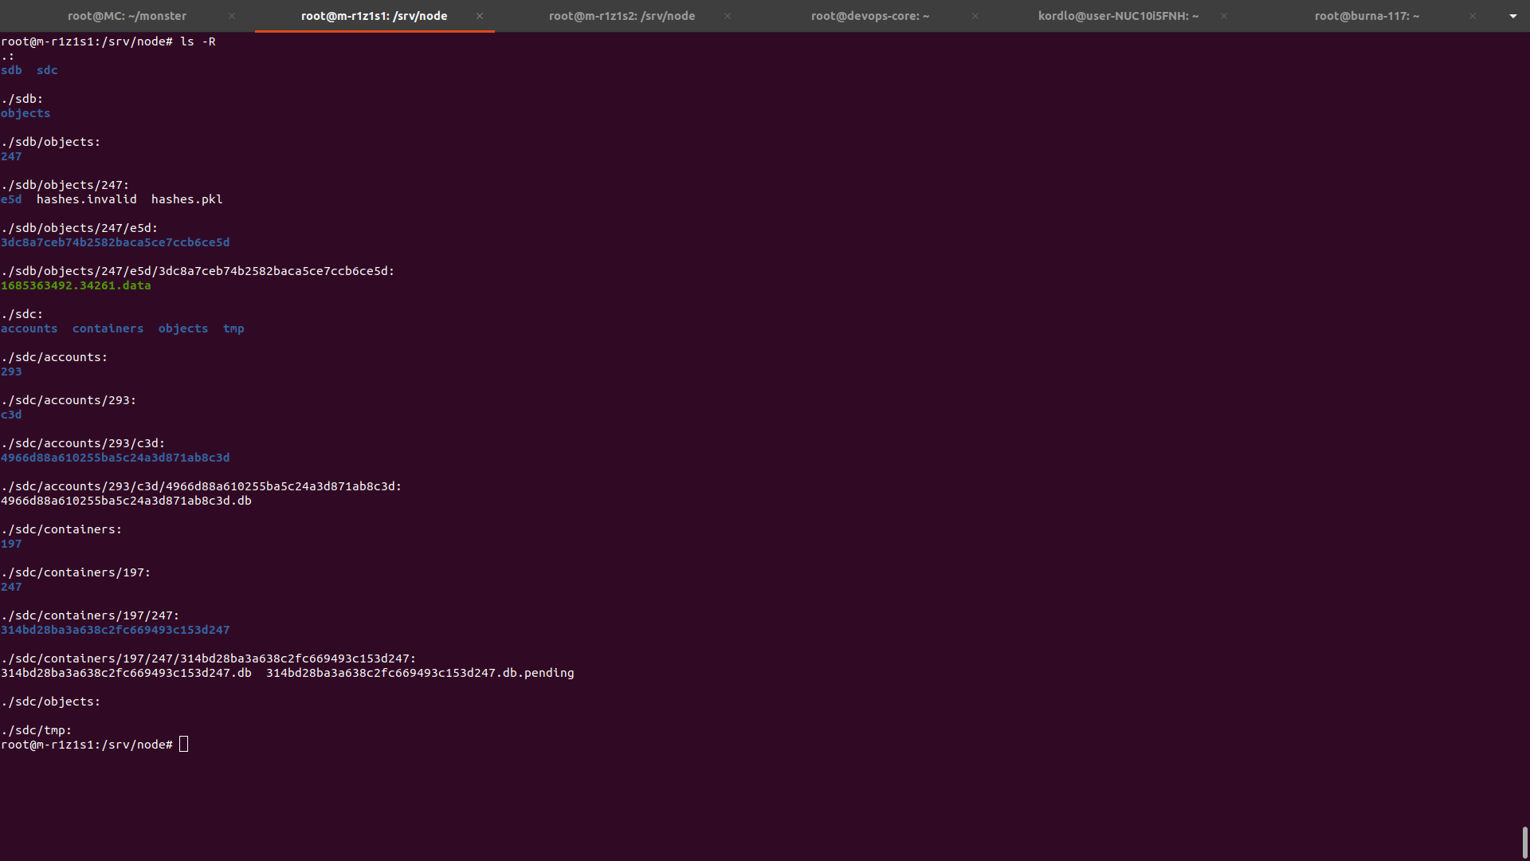
Task: Switch to kordlo@user-NUC10i5FNH tab
Action: (1118, 16)
